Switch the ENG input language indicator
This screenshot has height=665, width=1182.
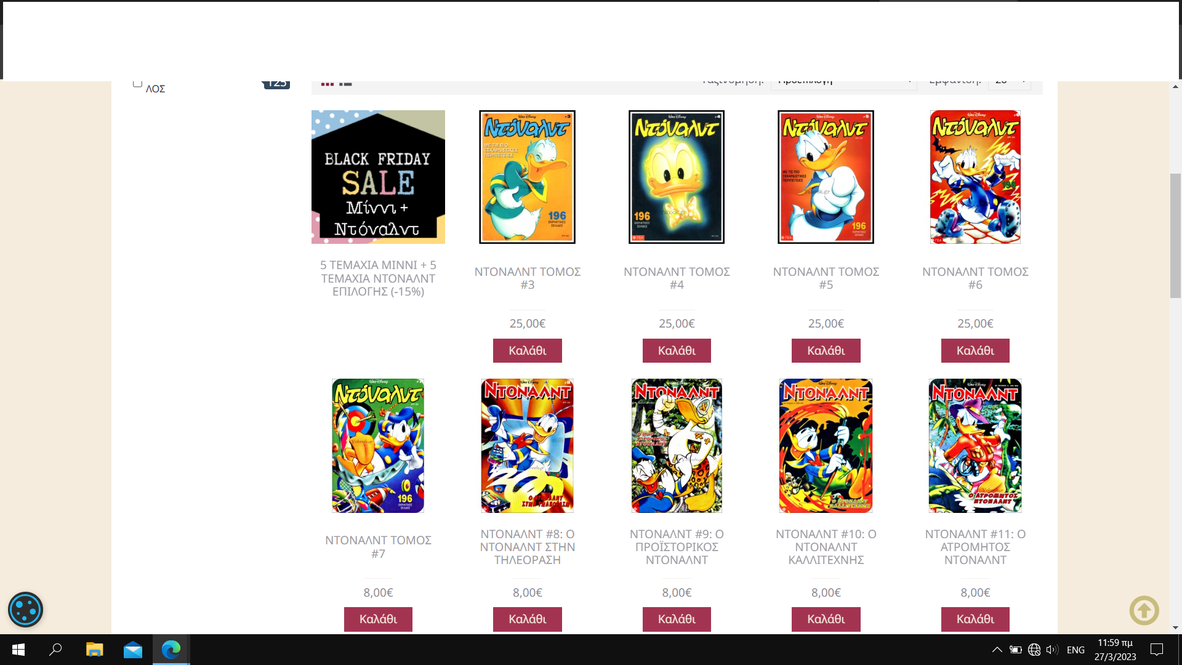click(1075, 650)
